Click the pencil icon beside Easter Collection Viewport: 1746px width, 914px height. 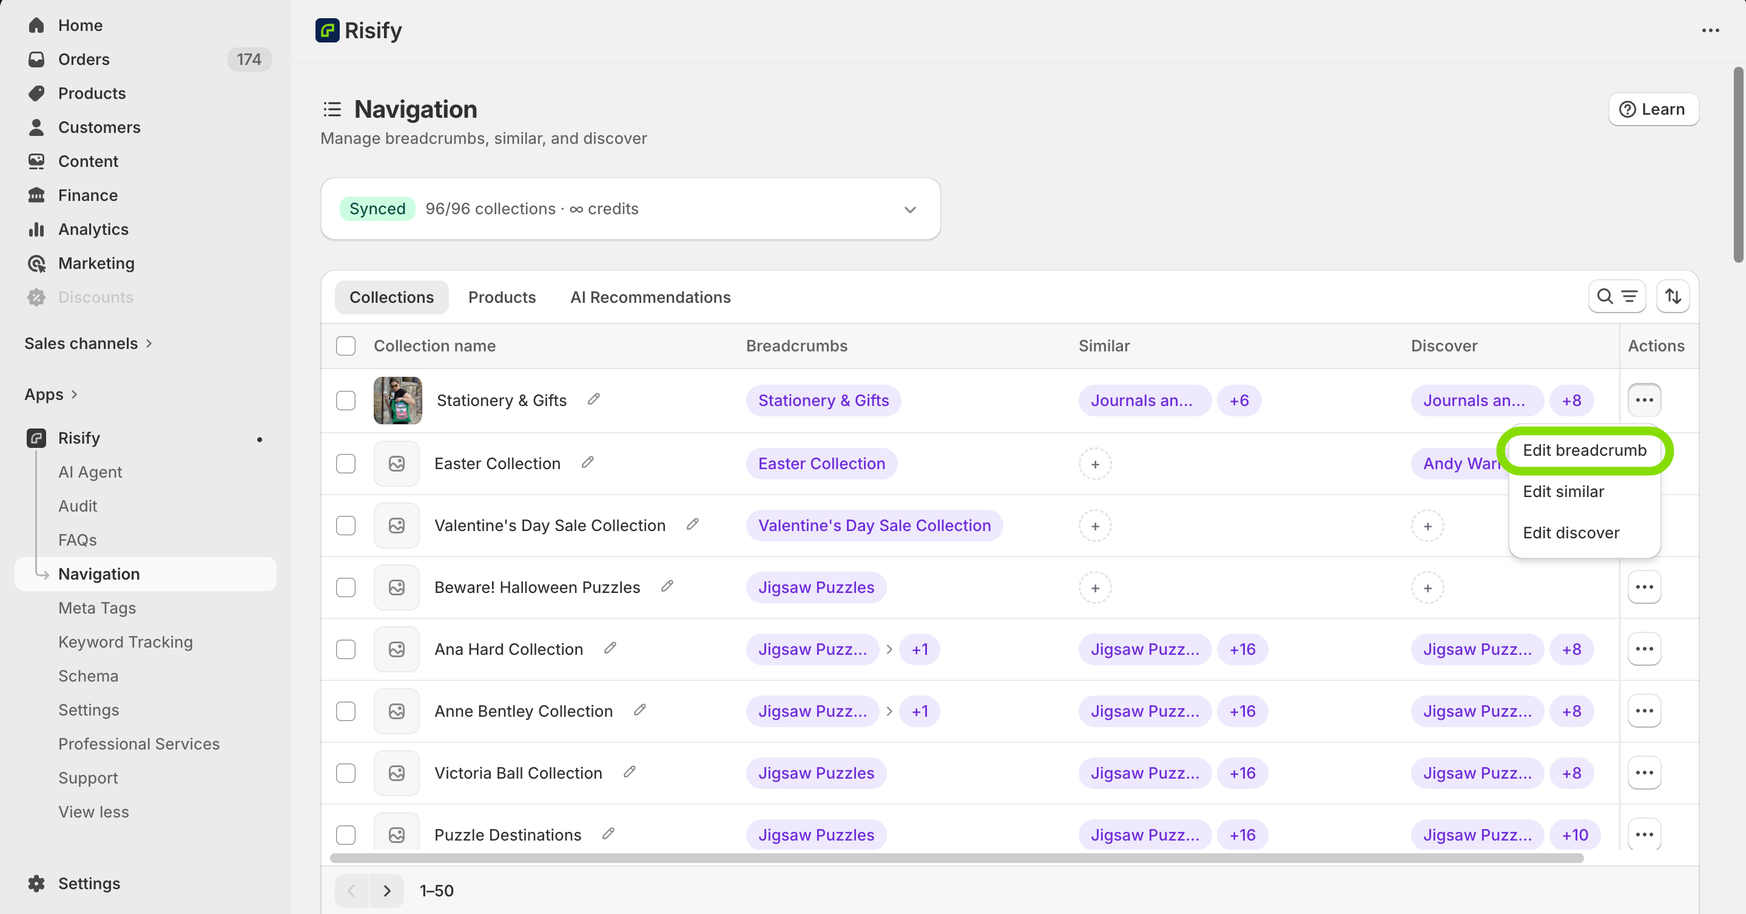588,462
